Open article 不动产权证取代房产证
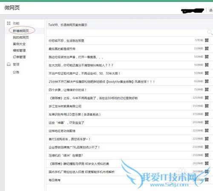 84,74
